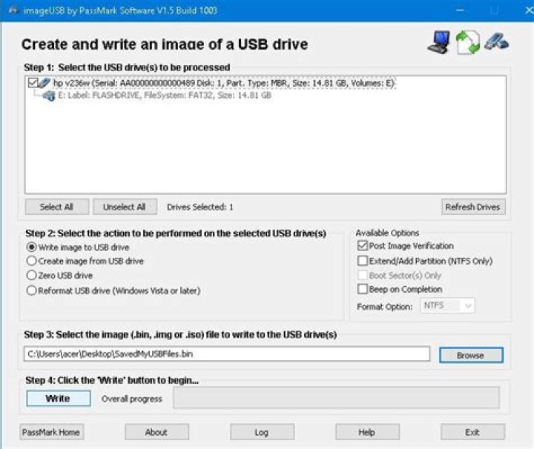The width and height of the screenshot is (534, 449).
Task: Uncheck the hp v236w drive checkbox
Action: [x=33, y=83]
